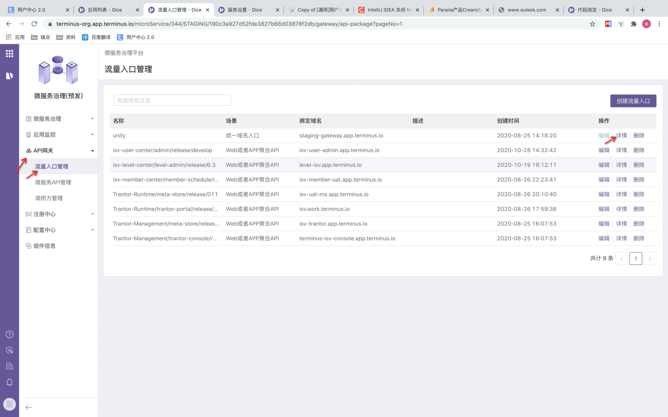668x417 pixels.
Task: Click the previous page arrow
Action: [621, 259]
